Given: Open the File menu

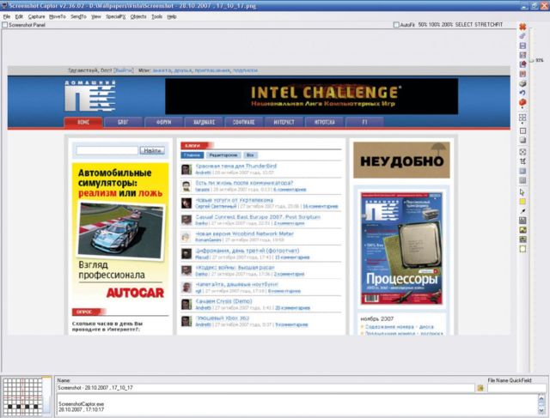Looking at the screenshot, I should pos(7,16).
